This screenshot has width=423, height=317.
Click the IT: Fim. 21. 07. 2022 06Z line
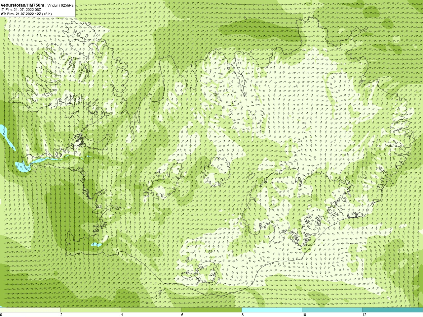click(x=21, y=10)
